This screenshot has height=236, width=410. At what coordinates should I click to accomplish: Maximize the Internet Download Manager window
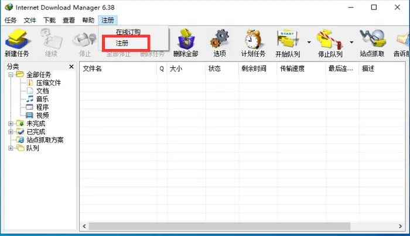(374, 7)
